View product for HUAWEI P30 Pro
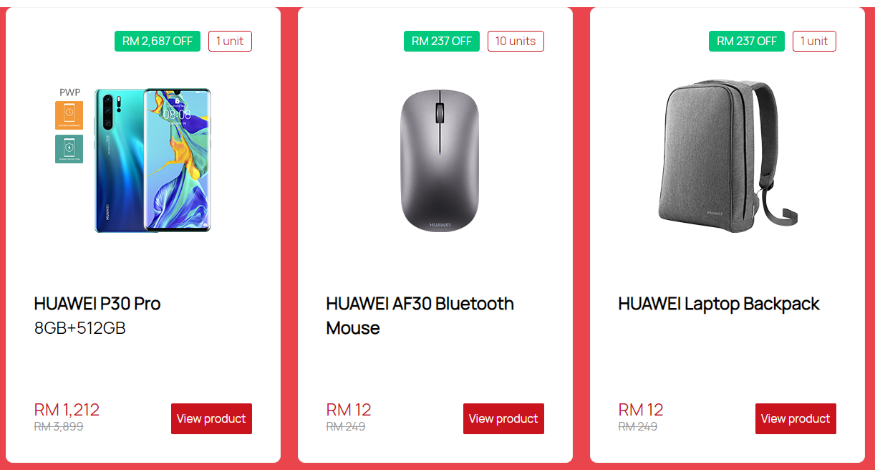 tap(211, 418)
